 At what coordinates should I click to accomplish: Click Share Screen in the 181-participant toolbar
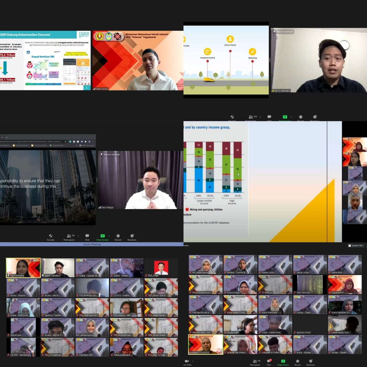[x=102, y=237]
